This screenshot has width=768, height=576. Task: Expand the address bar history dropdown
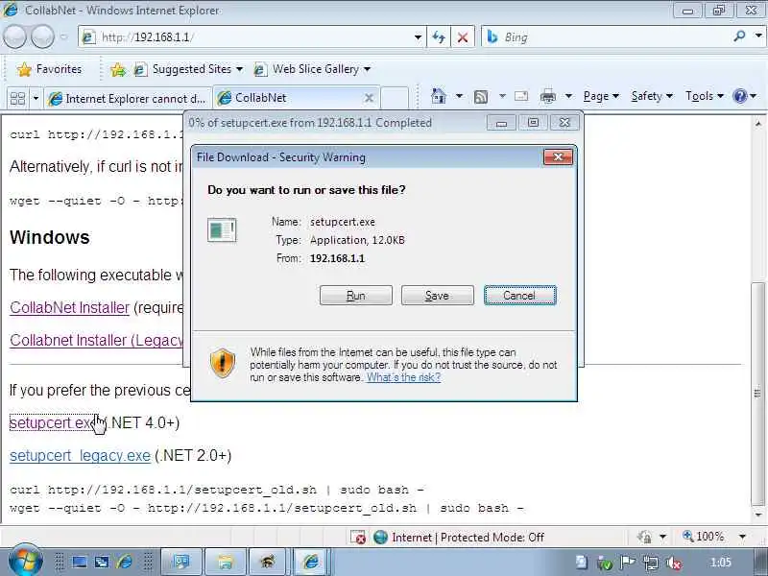coord(418,37)
